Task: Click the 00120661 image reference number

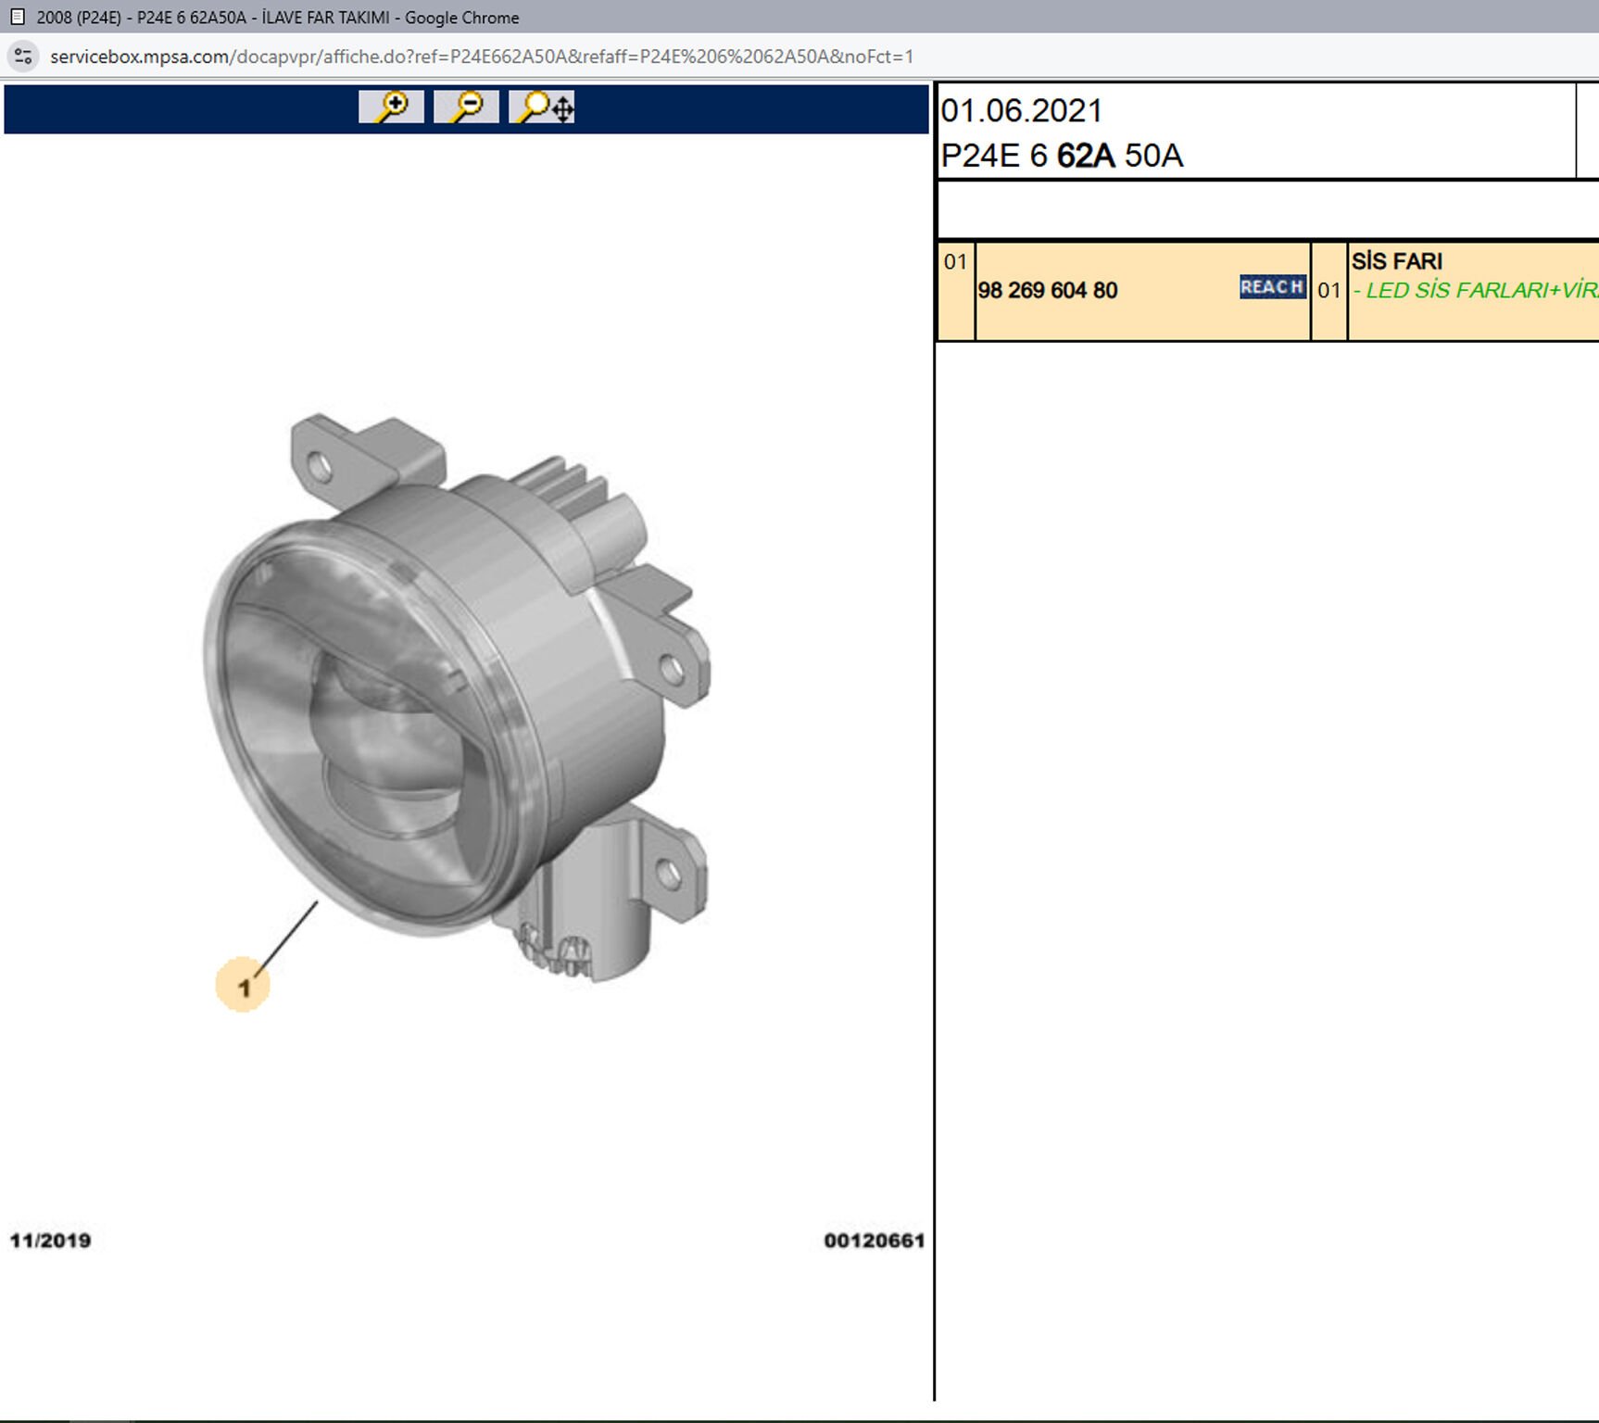Action: (x=874, y=1240)
